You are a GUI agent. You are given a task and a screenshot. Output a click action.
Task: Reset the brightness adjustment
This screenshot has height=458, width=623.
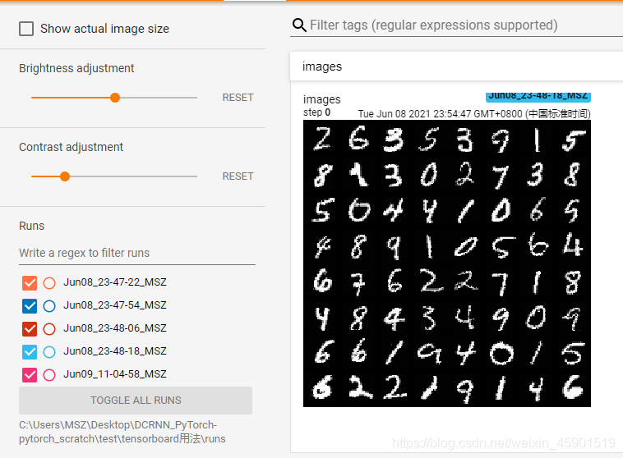click(x=238, y=98)
